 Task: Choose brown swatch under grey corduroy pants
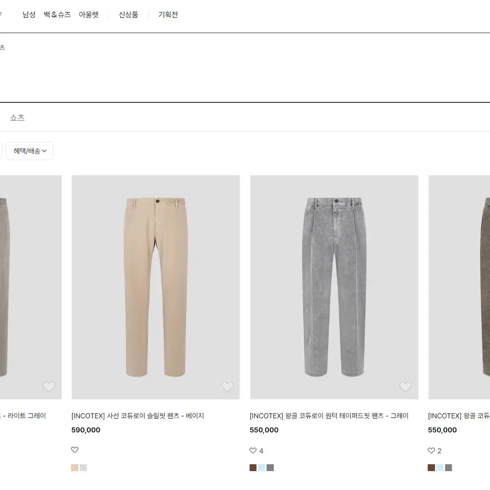(253, 468)
